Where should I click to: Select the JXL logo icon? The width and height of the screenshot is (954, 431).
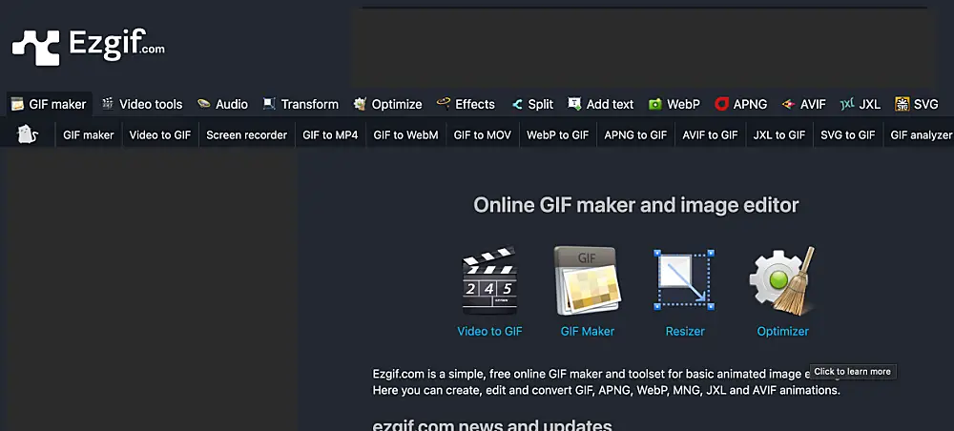click(847, 104)
